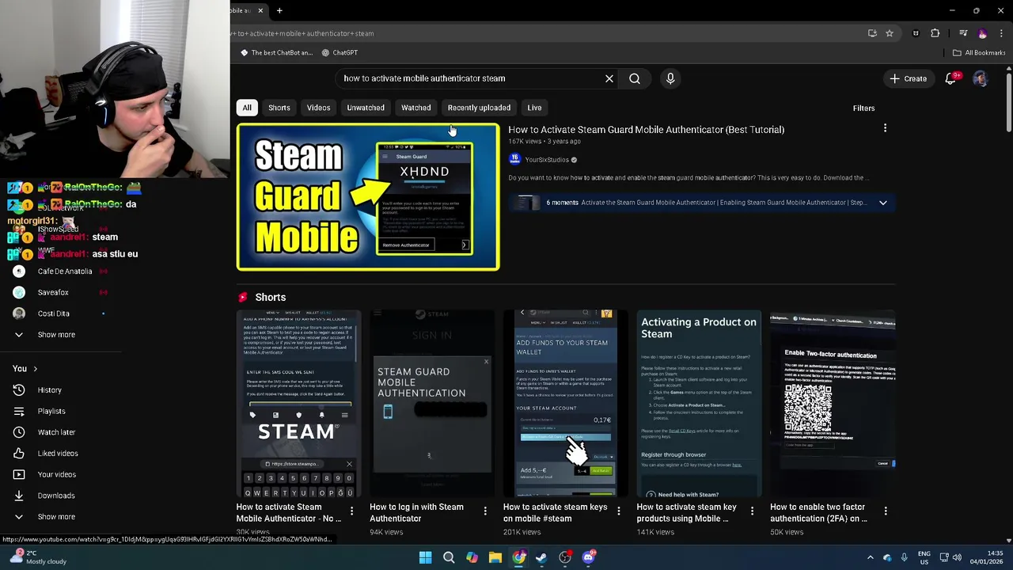The height and width of the screenshot is (570, 1013).
Task: Open Your videos in the sidebar
Action: click(57, 474)
